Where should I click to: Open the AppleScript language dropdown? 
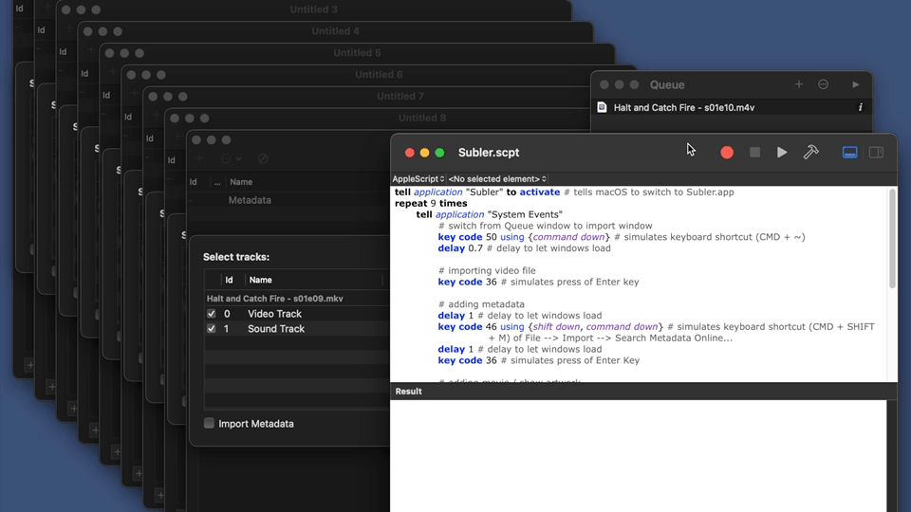pyautogui.click(x=418, y=179)
